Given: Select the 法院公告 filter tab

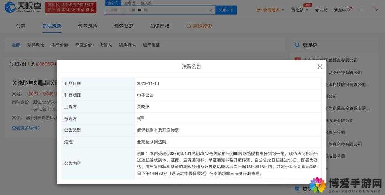Looking at the screenshot, I should 60,45.
